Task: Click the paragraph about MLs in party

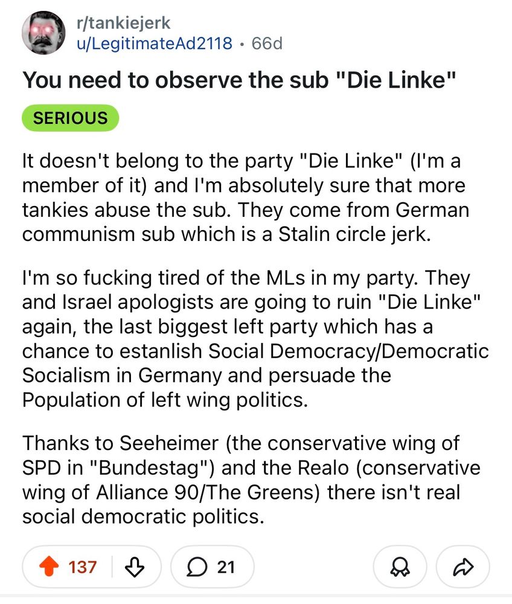Action: coord(254,339)
